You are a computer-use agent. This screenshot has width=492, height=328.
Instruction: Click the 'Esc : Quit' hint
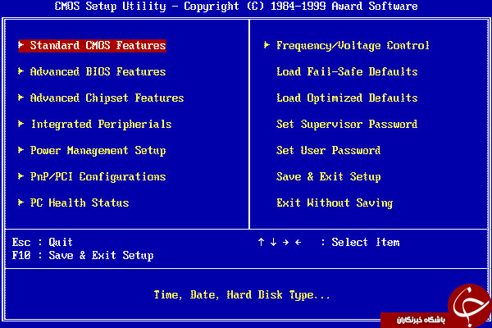click(x=43, y=243)
